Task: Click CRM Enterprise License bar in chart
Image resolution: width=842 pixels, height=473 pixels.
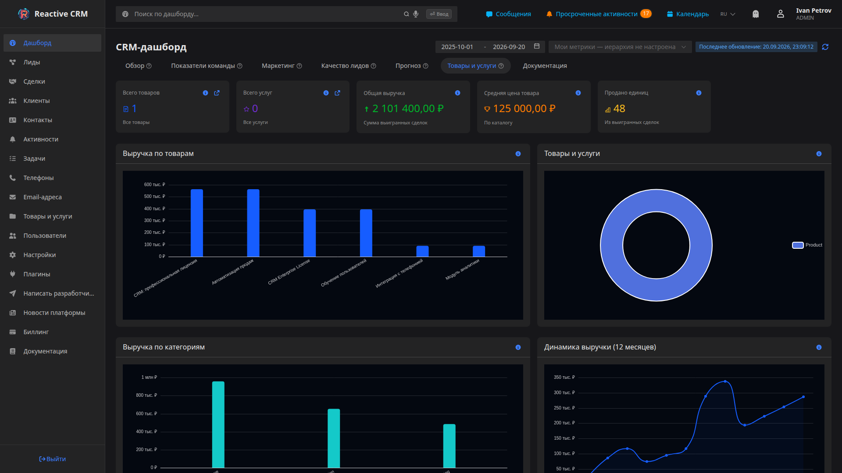Action: click(310, 233)
